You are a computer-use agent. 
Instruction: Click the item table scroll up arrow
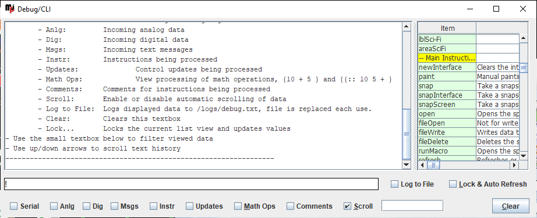[x=524, y=38]
